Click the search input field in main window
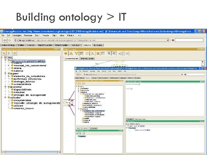Screen dimensions: 207x155 point(189,40)
